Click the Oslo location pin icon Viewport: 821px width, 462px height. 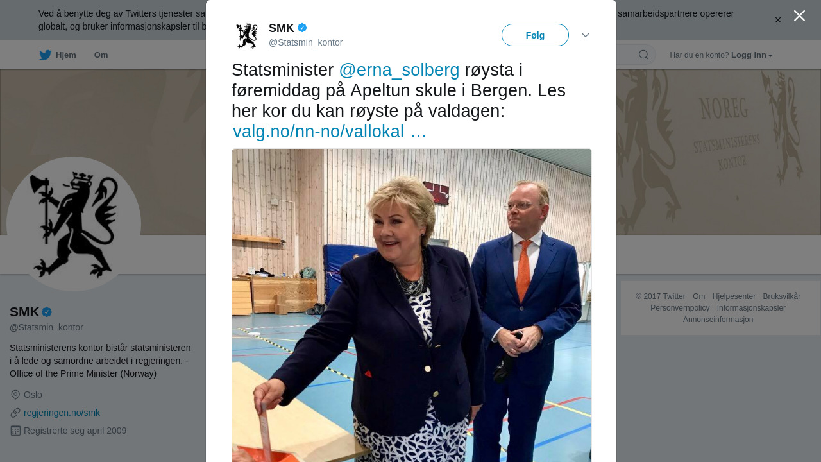pyautogui.click(x=15, y=395)
